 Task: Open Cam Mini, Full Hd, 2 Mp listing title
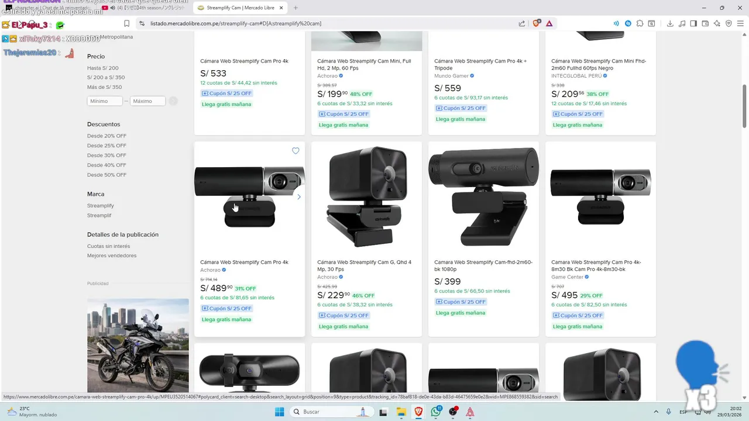coord(364,64)
